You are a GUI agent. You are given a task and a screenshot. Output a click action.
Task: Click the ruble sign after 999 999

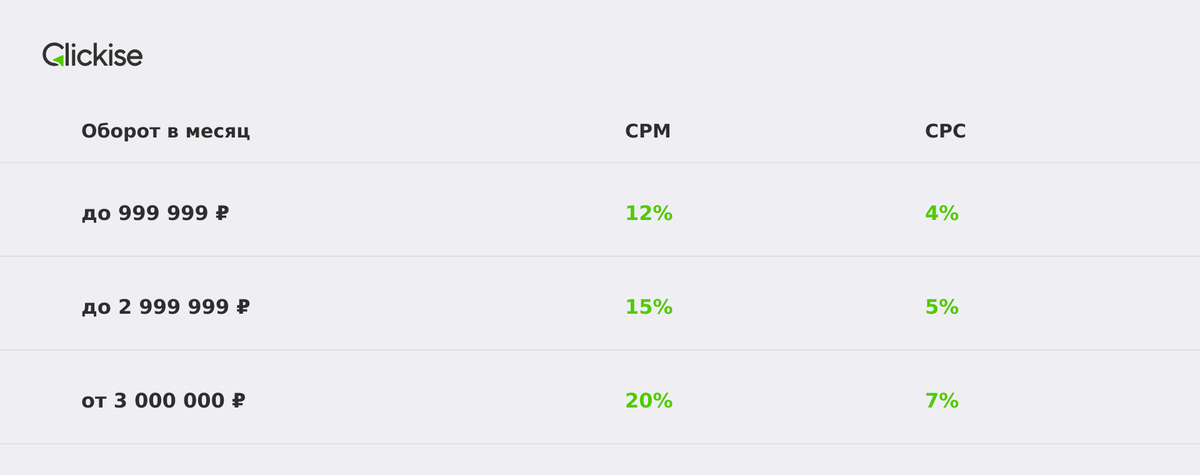click(222, 213)
